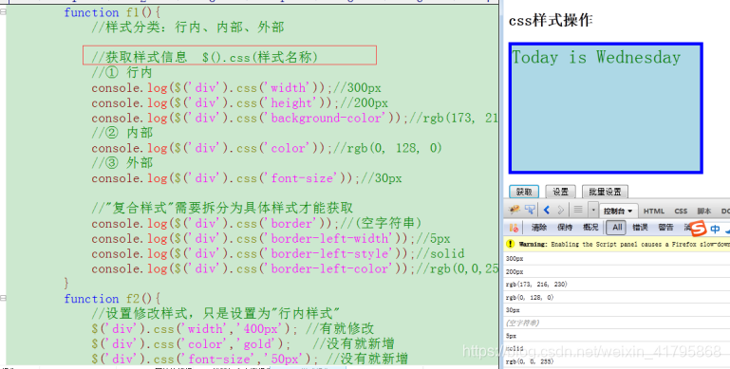Click the 'Today is Wednesday' text
The width and height of the screenshot is (730, 369).
[596, 57]
